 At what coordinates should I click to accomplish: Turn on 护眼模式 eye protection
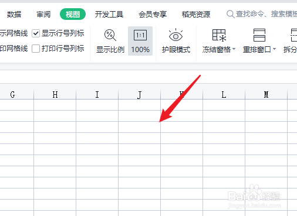coord(176,41)
